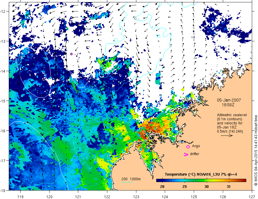Click longitude axis label 126

[x=223, y=197]
